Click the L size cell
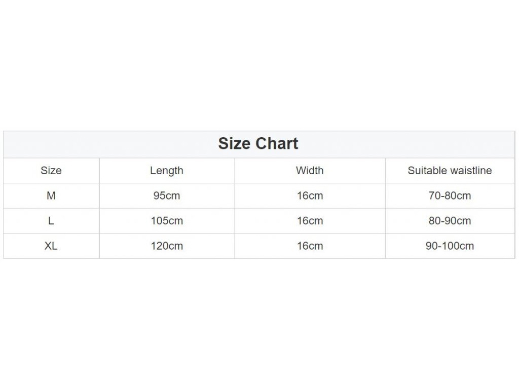The height and width of the screenshot is (389, 519). click(x=51, y=221)
